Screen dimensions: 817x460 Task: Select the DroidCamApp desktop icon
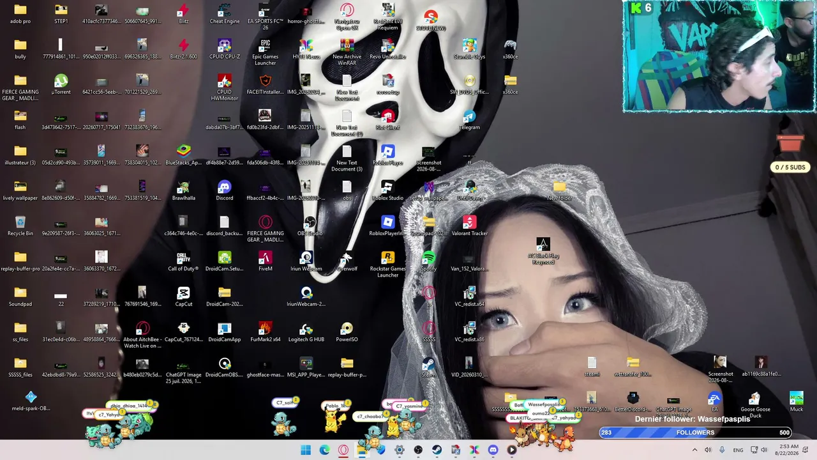(x=225, y=332)
